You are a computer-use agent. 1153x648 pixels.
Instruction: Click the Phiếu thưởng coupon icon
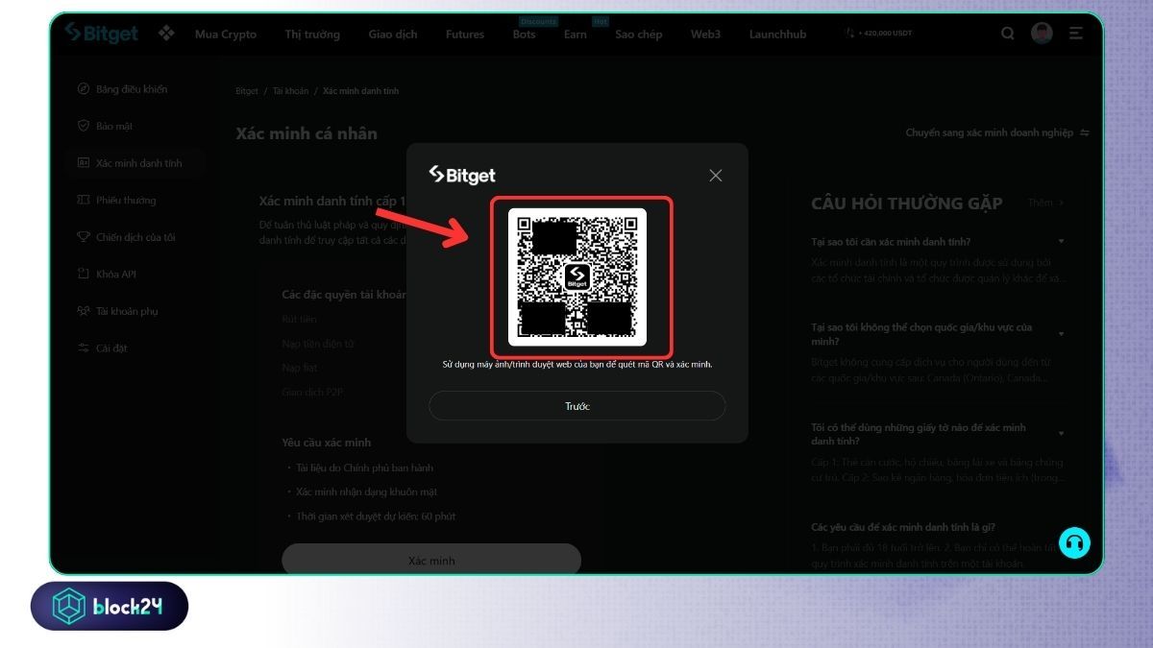[x=84, y=200]
